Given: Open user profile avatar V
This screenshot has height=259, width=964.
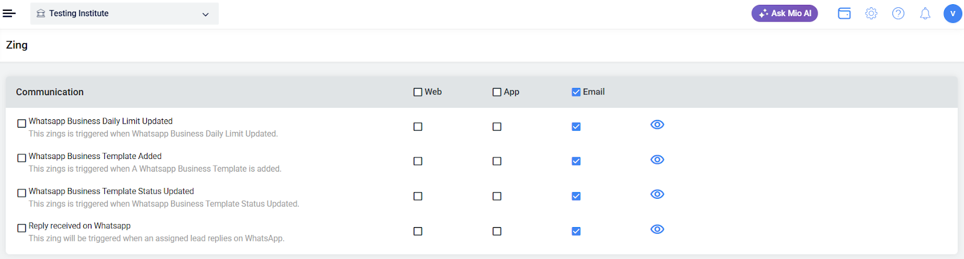Looking at the screenshot, I should [953, 13].
